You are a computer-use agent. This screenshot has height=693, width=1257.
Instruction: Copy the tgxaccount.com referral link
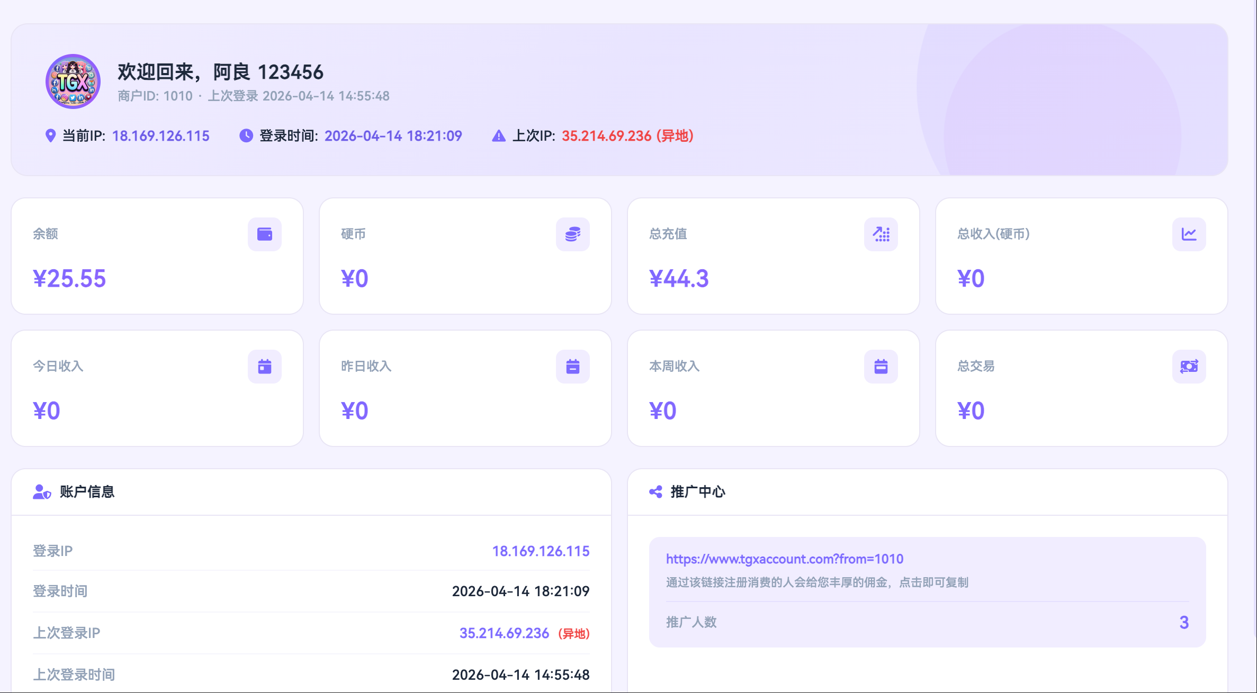pyautogui.click(x=784, y=559)
